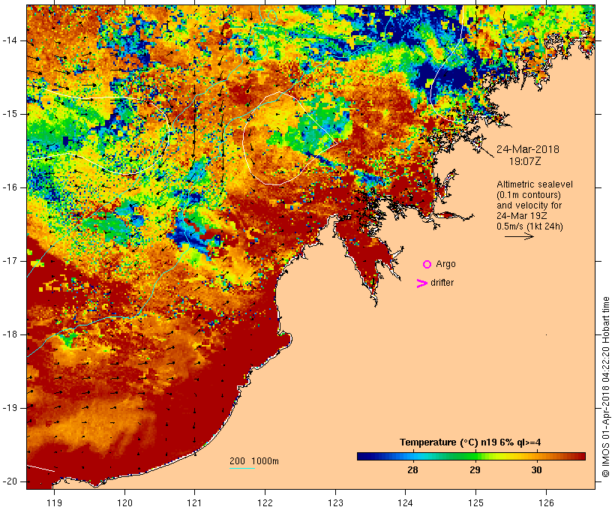
Task: Click the '123' longitude axis label
Action: click(x=335, y=502)
